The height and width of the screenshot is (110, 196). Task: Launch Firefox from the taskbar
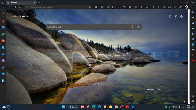tap(88, 107)
